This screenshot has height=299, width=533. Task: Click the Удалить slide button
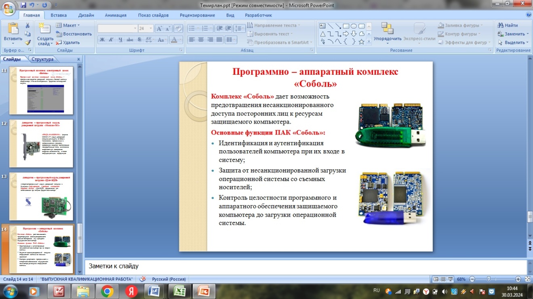pos(68,42)
